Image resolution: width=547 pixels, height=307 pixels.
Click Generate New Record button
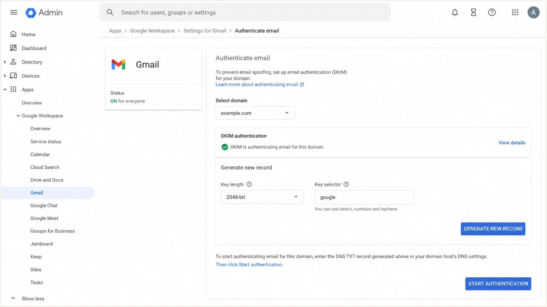coord(493,229)
